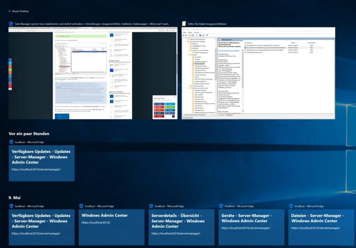The image size is (356, 248).
Task: Click 'localhost – Microsoft Edge' label above Geräte card
Action: (239, 206)
